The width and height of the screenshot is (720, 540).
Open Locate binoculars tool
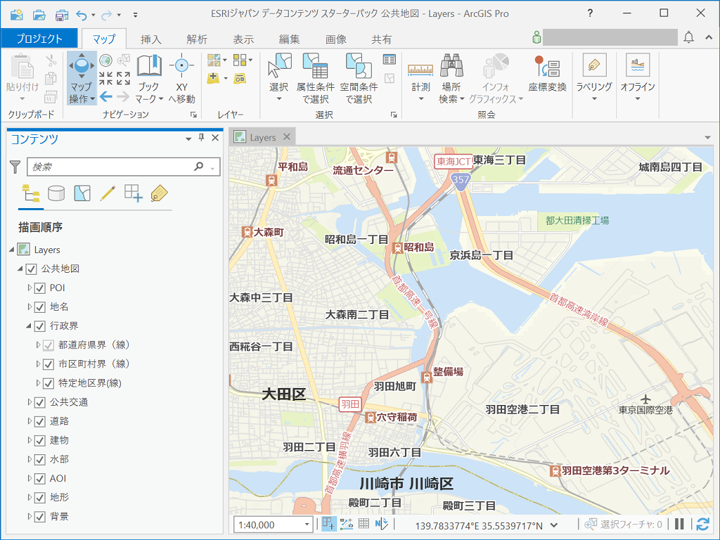coord(451,65)
